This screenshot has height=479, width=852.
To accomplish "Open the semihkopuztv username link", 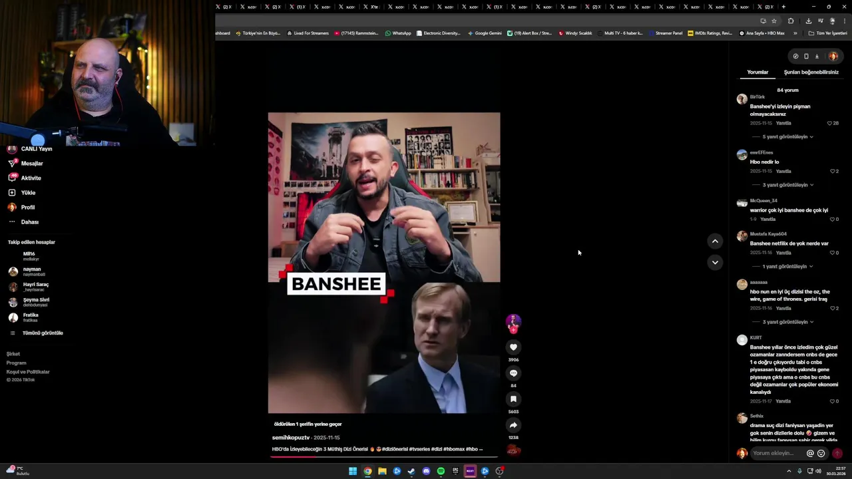I will point(291,438).
